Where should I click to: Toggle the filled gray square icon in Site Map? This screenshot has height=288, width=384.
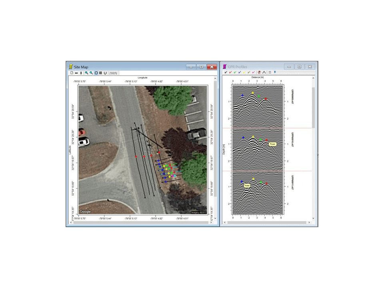point(100,73)
